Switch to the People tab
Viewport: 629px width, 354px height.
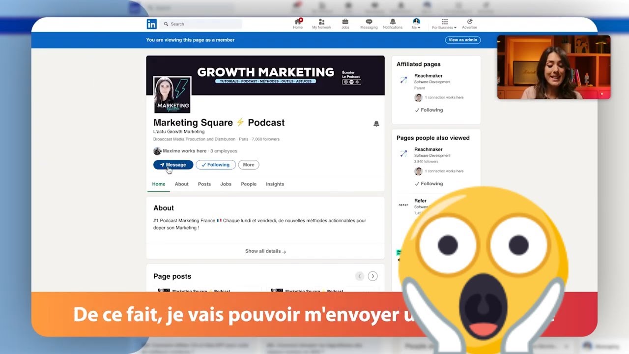[x=249, y=184]
